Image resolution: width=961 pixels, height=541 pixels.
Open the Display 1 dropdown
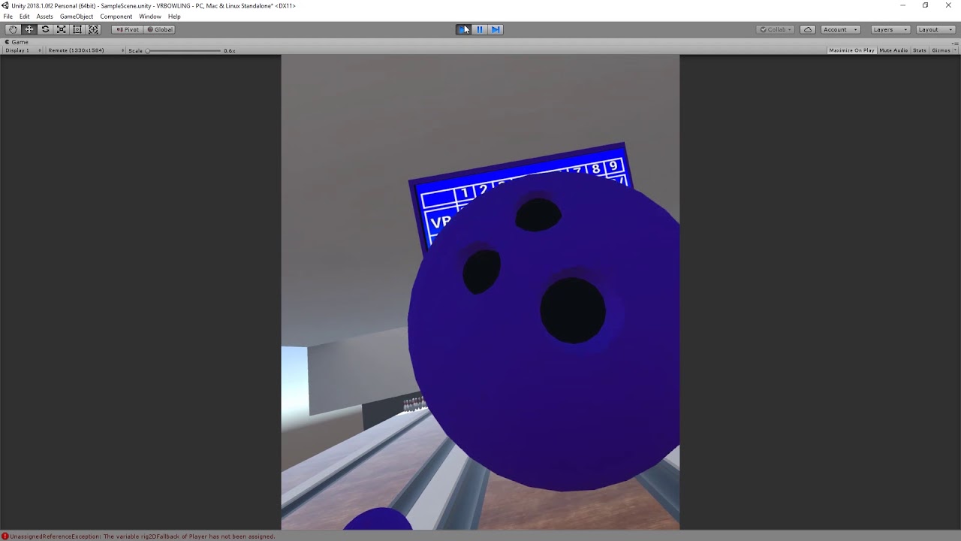pos(23,50)
